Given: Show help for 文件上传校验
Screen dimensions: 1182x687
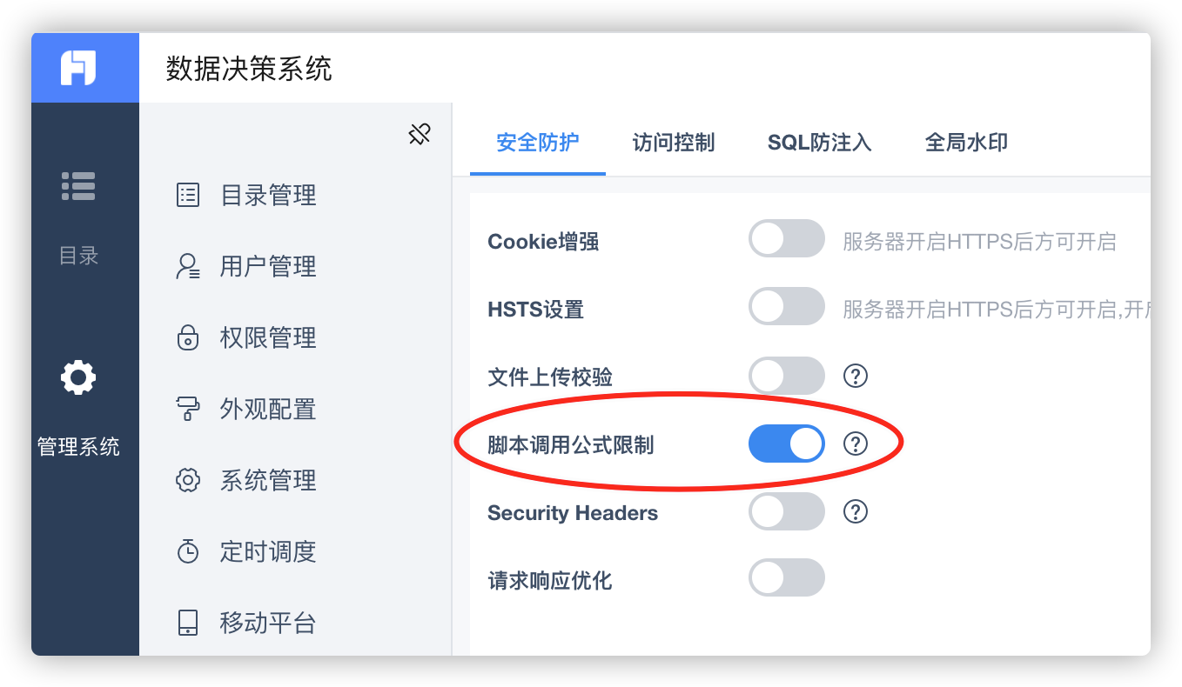Looking at the screenshot, I should point(856,376).
